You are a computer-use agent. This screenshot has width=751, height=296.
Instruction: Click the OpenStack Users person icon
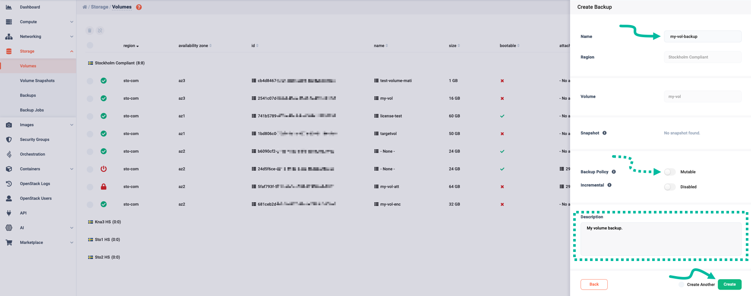tap(9, 198)
